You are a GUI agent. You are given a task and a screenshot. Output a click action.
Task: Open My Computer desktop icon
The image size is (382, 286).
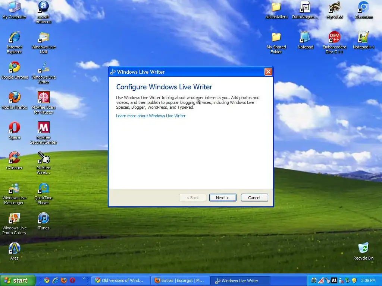[15, 10]
